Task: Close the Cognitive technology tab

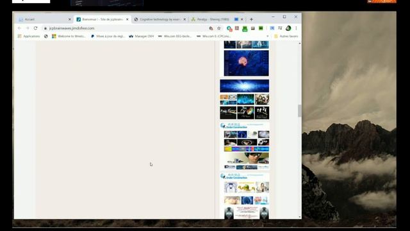Action: (x=184, y=19)
